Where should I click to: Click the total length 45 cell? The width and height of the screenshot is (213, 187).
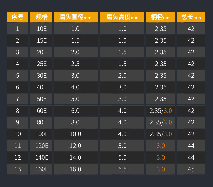(x=191, y=169)
